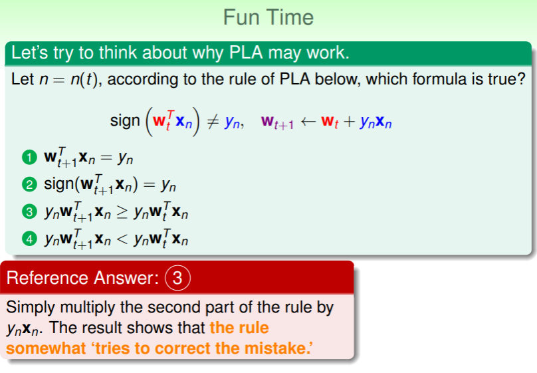Click the green circled number 3 bullet

point(27,211)
